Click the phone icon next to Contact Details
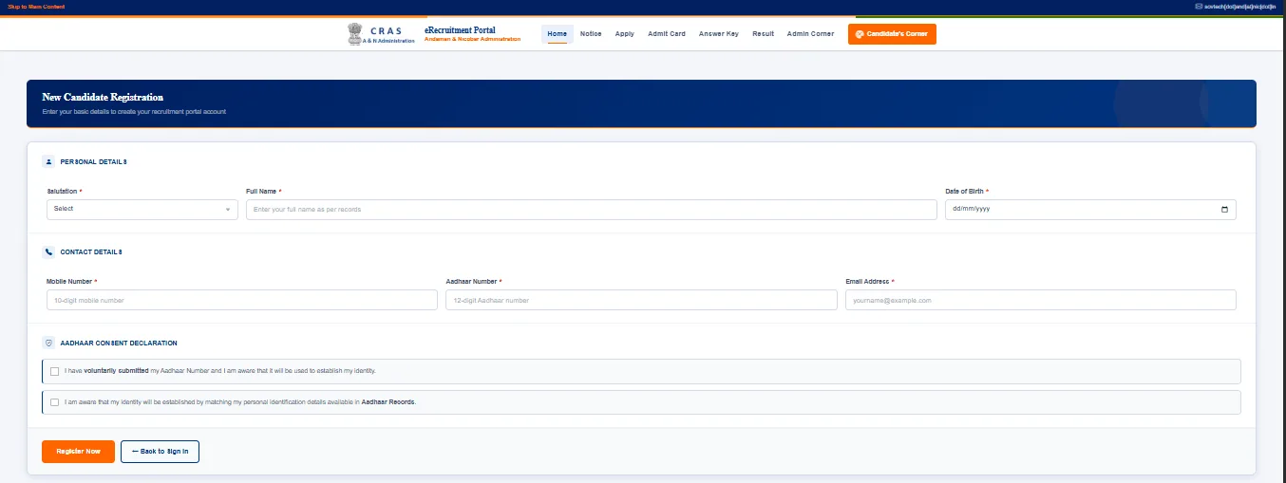The width and height of the screenshot is (1286, 483). click(x=48, y=252)
